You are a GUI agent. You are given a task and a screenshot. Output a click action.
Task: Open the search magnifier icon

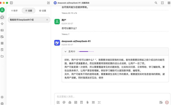click(156, 3)
